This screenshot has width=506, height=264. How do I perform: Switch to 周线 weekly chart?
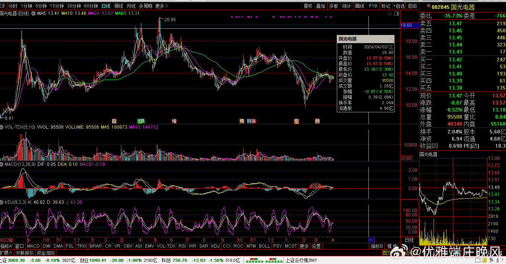(x=119, y=6)
